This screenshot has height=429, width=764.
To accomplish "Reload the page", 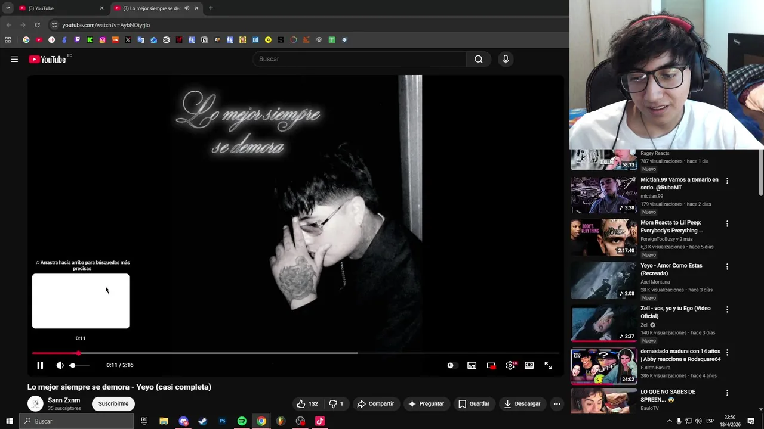I will click(x=37, y=25).
